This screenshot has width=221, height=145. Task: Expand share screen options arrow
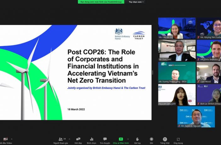(x=128, y=139)
